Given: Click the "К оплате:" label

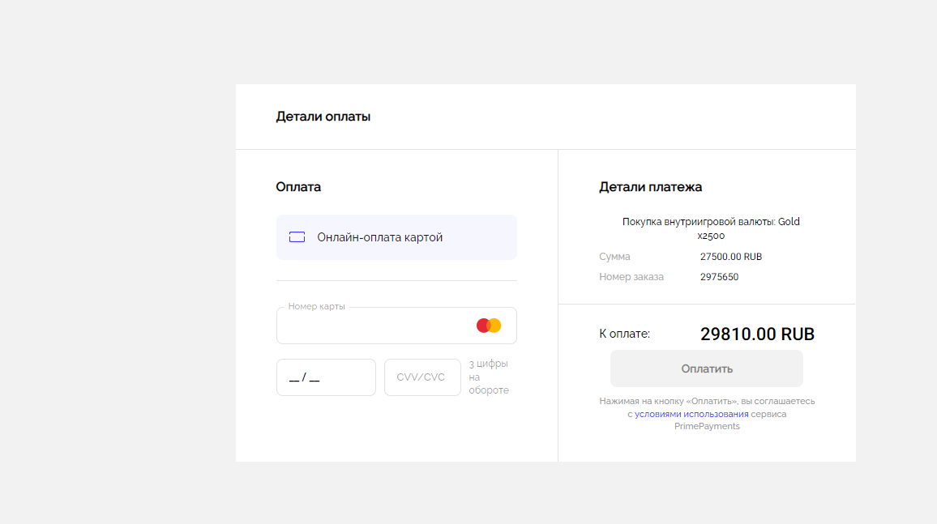Looking at the screenshot, I should point(624,334).
